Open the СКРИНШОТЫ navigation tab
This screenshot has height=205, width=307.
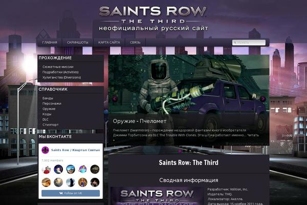coord(78,43)
